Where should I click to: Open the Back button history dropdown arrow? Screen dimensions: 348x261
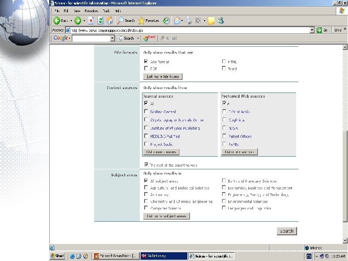click(71, 21)
